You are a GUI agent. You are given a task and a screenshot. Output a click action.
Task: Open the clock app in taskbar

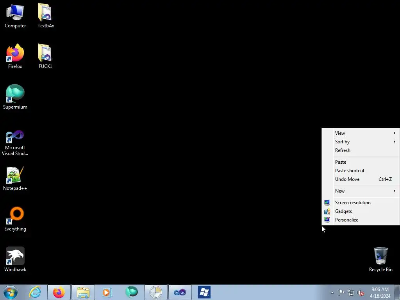tap(155, 292)
